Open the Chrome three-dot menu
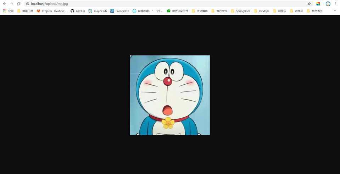 point(335,4)
